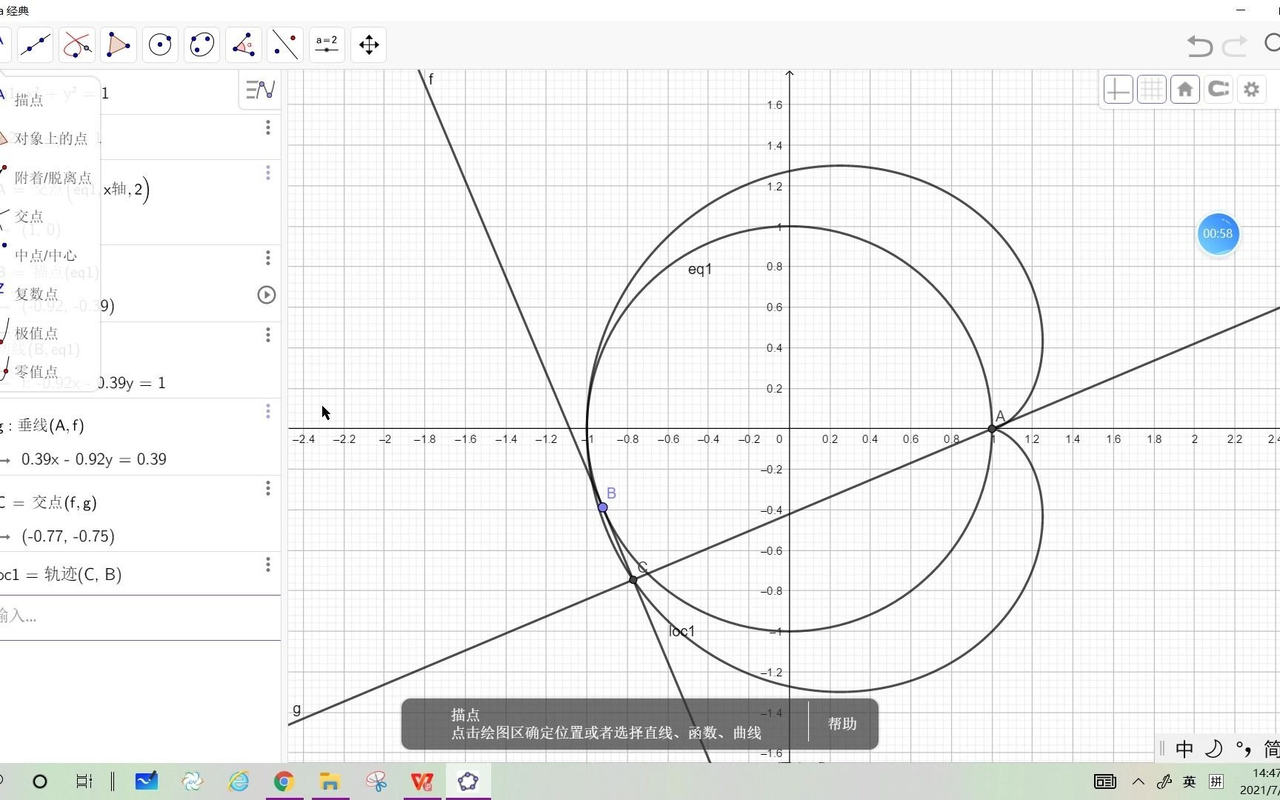The image size is (1280, 800).
Task: Open more options for point A row
Action: tap(268, 173)
